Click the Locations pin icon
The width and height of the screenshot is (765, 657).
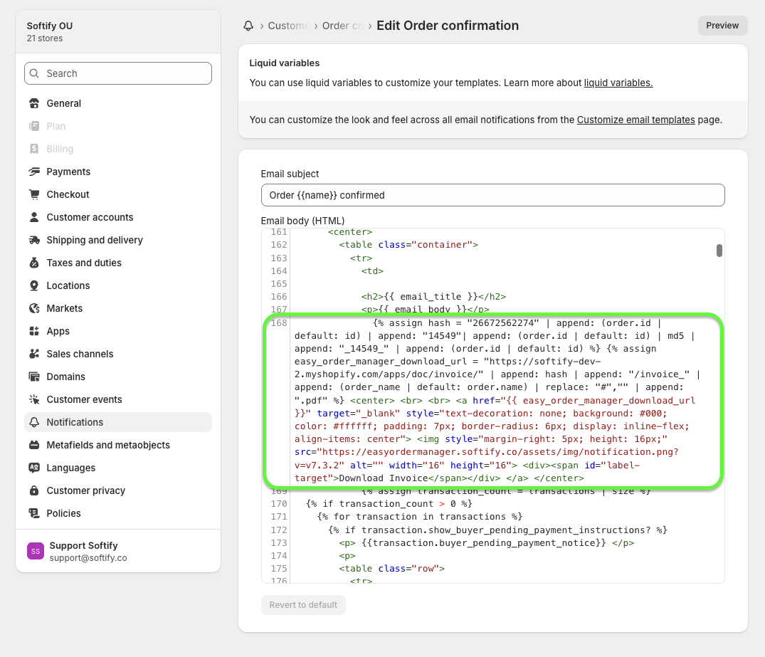coord(34,285)
